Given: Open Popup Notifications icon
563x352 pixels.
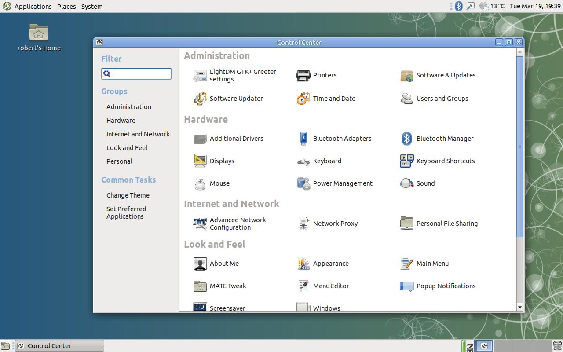Looking at the screenshot, I should point(407,286).
